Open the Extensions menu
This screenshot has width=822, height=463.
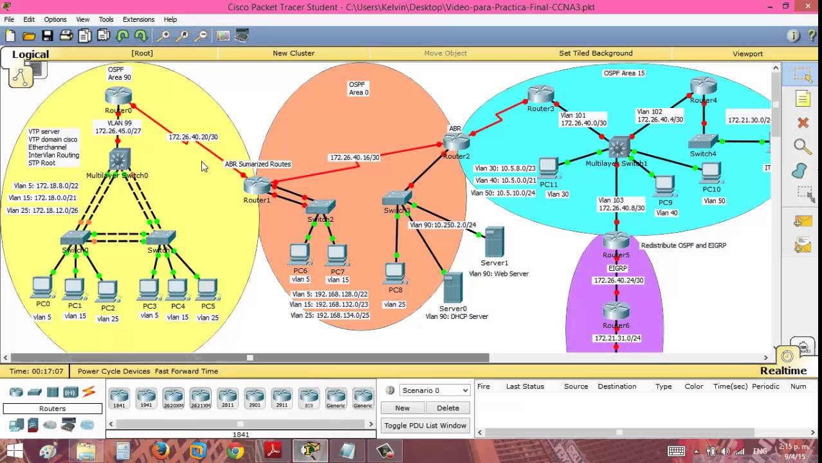tap(138, 19)
